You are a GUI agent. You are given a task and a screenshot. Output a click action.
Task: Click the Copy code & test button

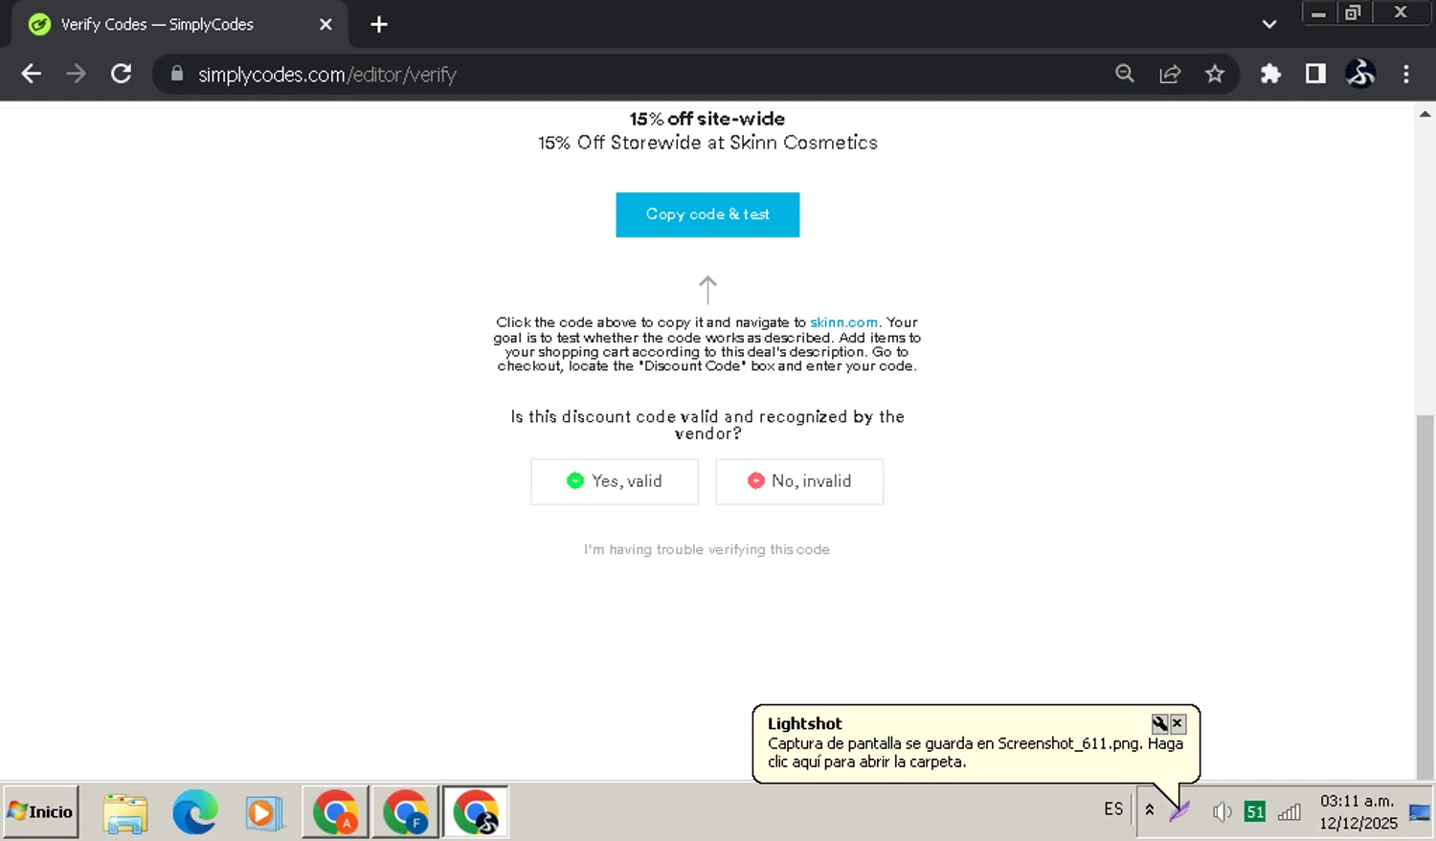coord(707,214)
